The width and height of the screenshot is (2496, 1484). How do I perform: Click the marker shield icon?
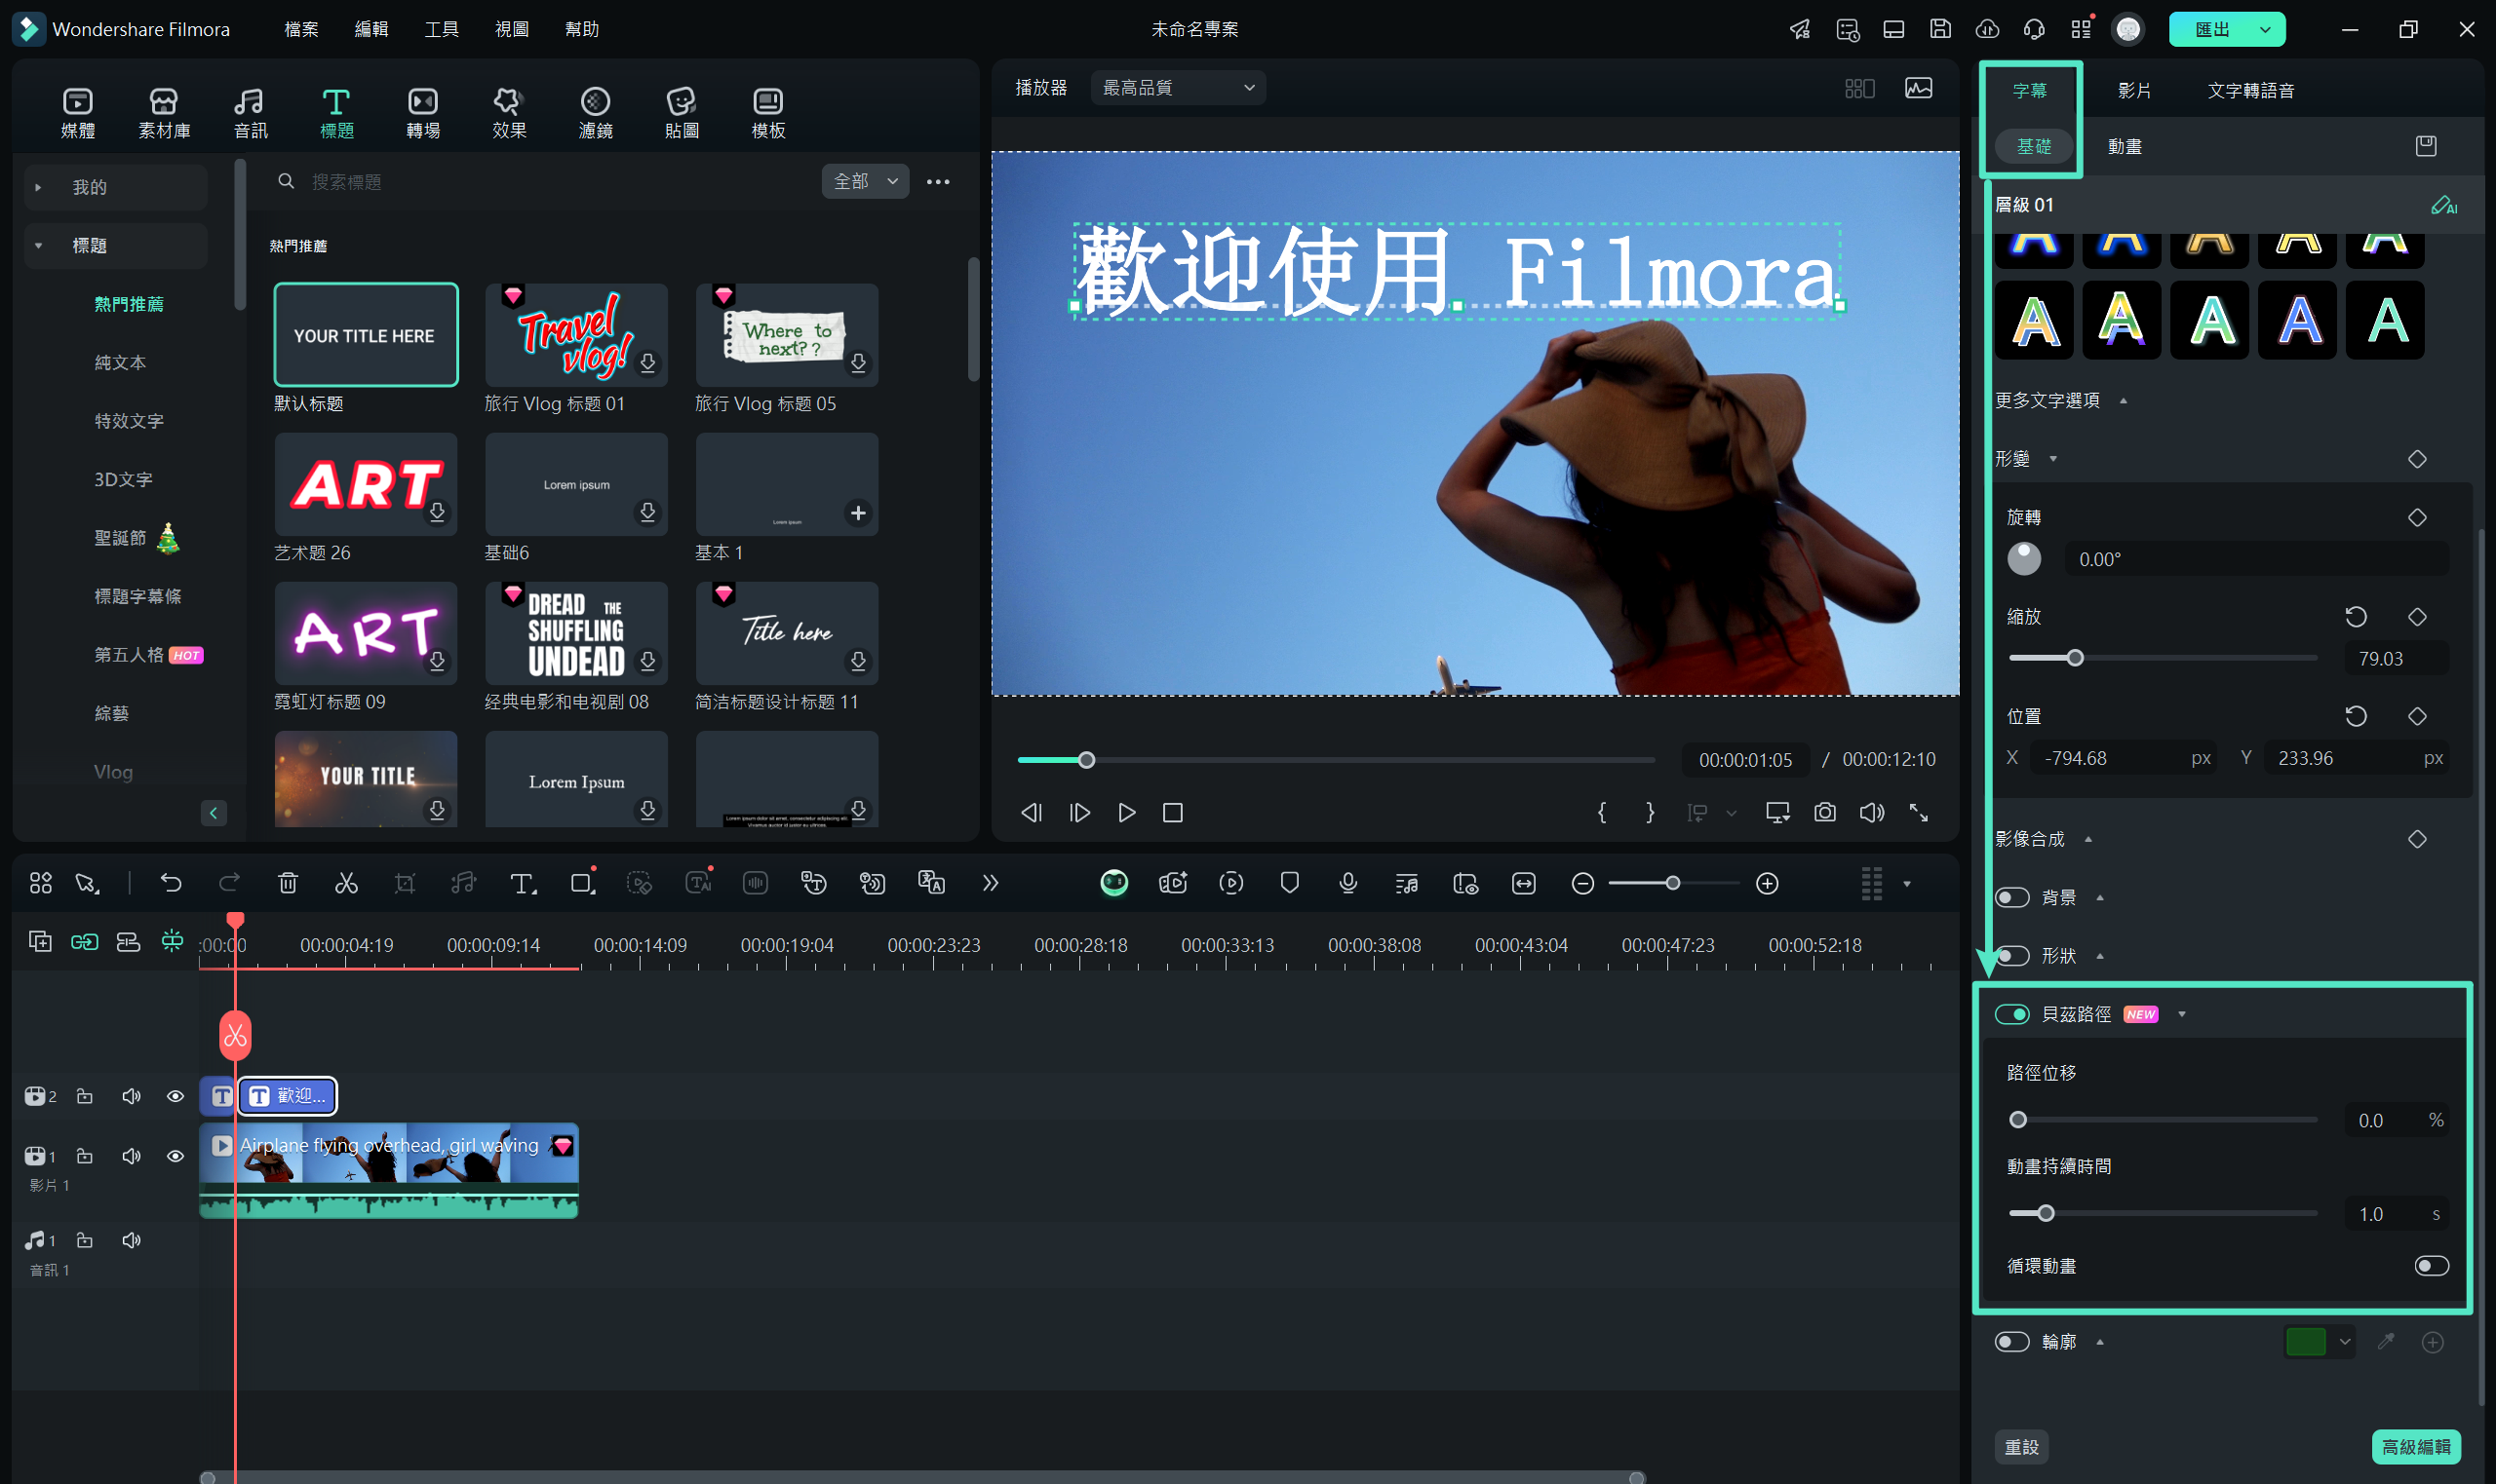point(1290,882)
